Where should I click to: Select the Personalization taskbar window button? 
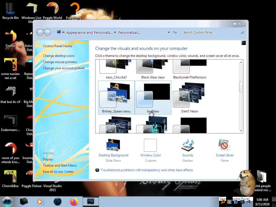[91, 202]
